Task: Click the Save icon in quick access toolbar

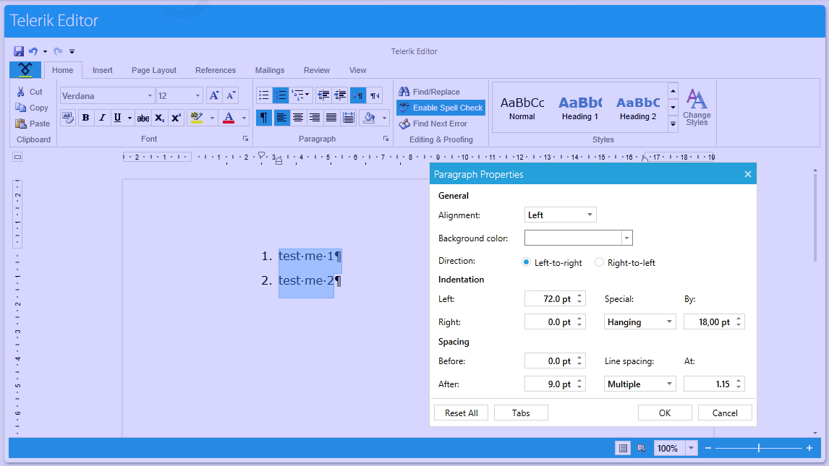Action: pyautogui.click(x=19, y=51)
